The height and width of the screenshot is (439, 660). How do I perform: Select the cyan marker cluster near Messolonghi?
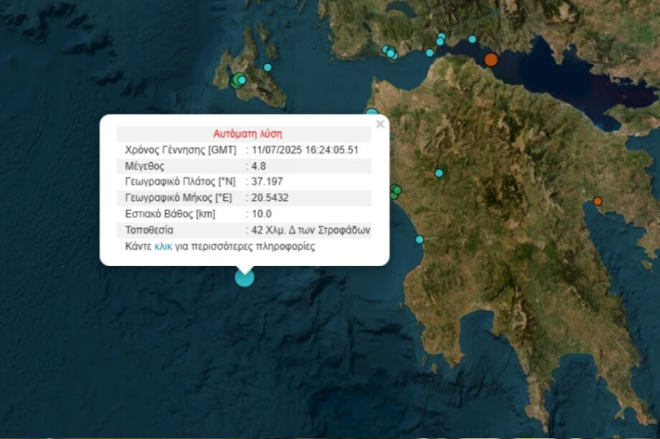(390, 52)
